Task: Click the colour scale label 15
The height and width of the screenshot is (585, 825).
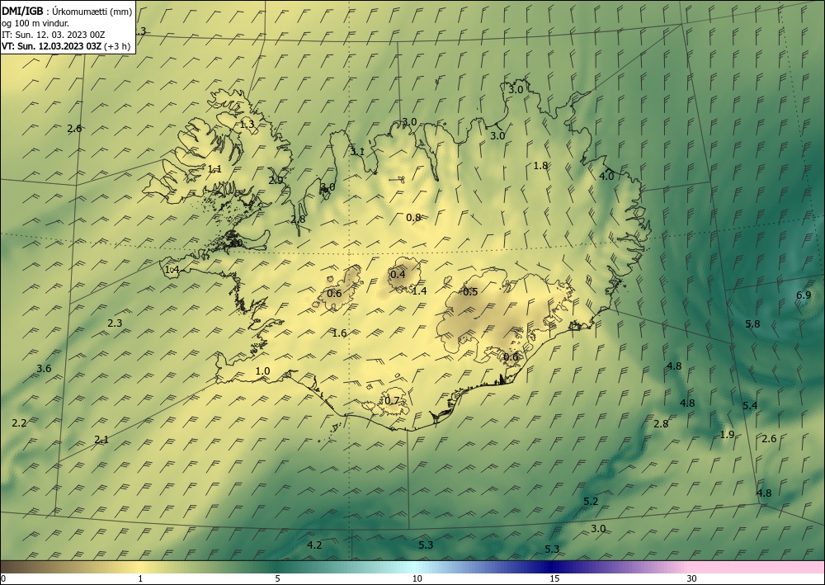Action: click(x=554, y=579)
